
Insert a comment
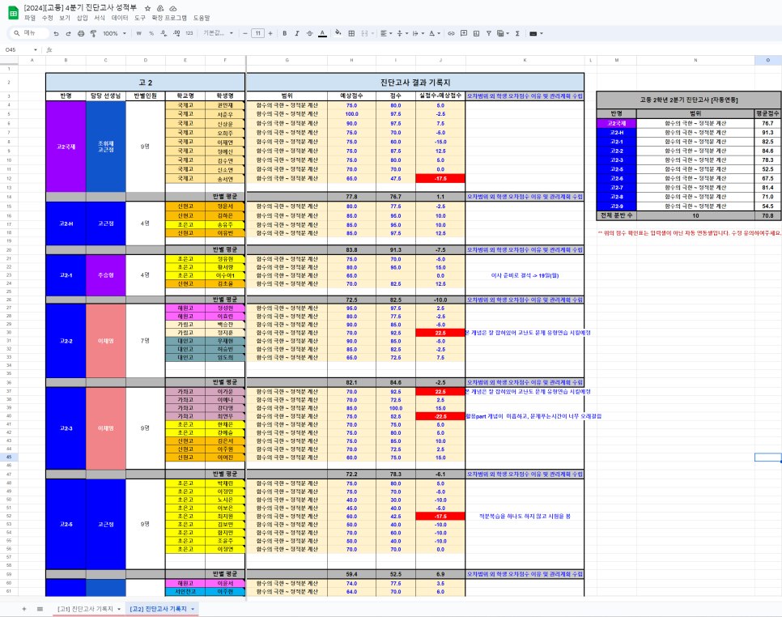click(464, 33)
